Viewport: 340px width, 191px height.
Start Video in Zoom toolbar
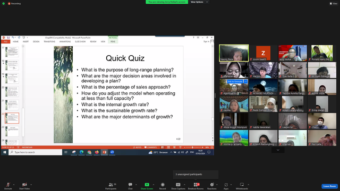(24, 186)
